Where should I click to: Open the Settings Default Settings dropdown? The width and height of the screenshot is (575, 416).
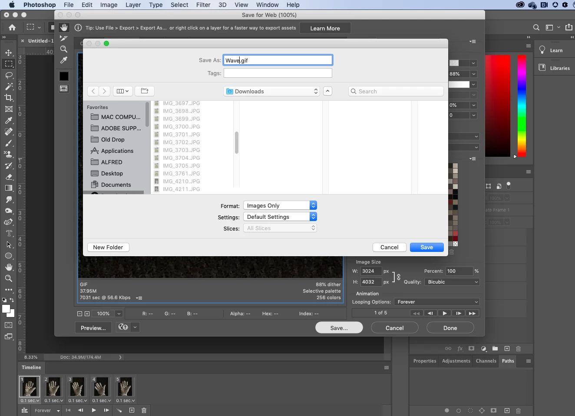(x=280, y=217)
